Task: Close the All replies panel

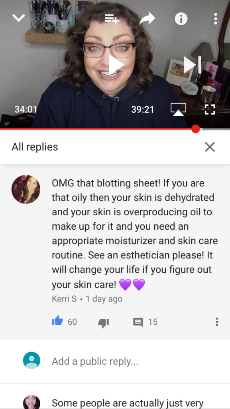Action: 210,147
